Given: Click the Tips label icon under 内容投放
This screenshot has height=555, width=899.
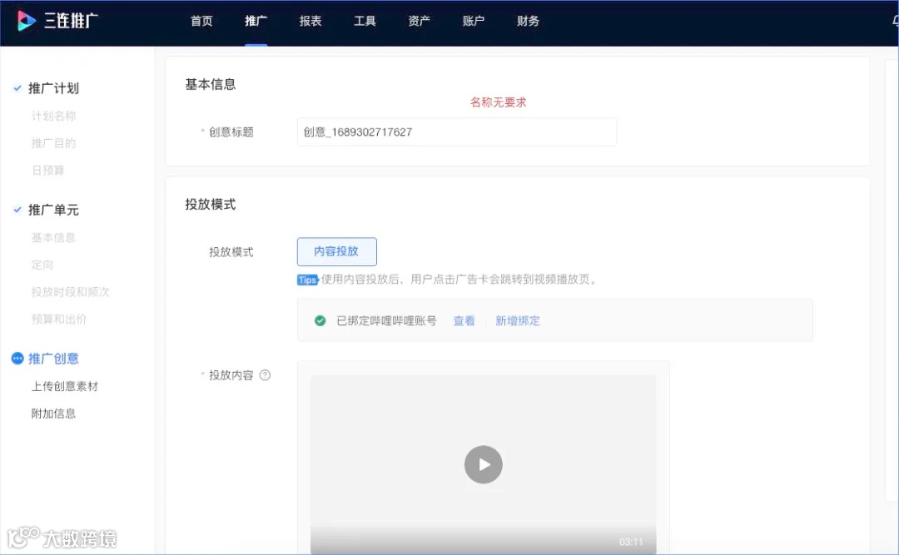Looking at the screenshot, I should (307, 280).
